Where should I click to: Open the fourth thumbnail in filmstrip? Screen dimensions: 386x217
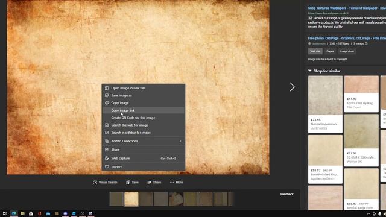[161, 199]
